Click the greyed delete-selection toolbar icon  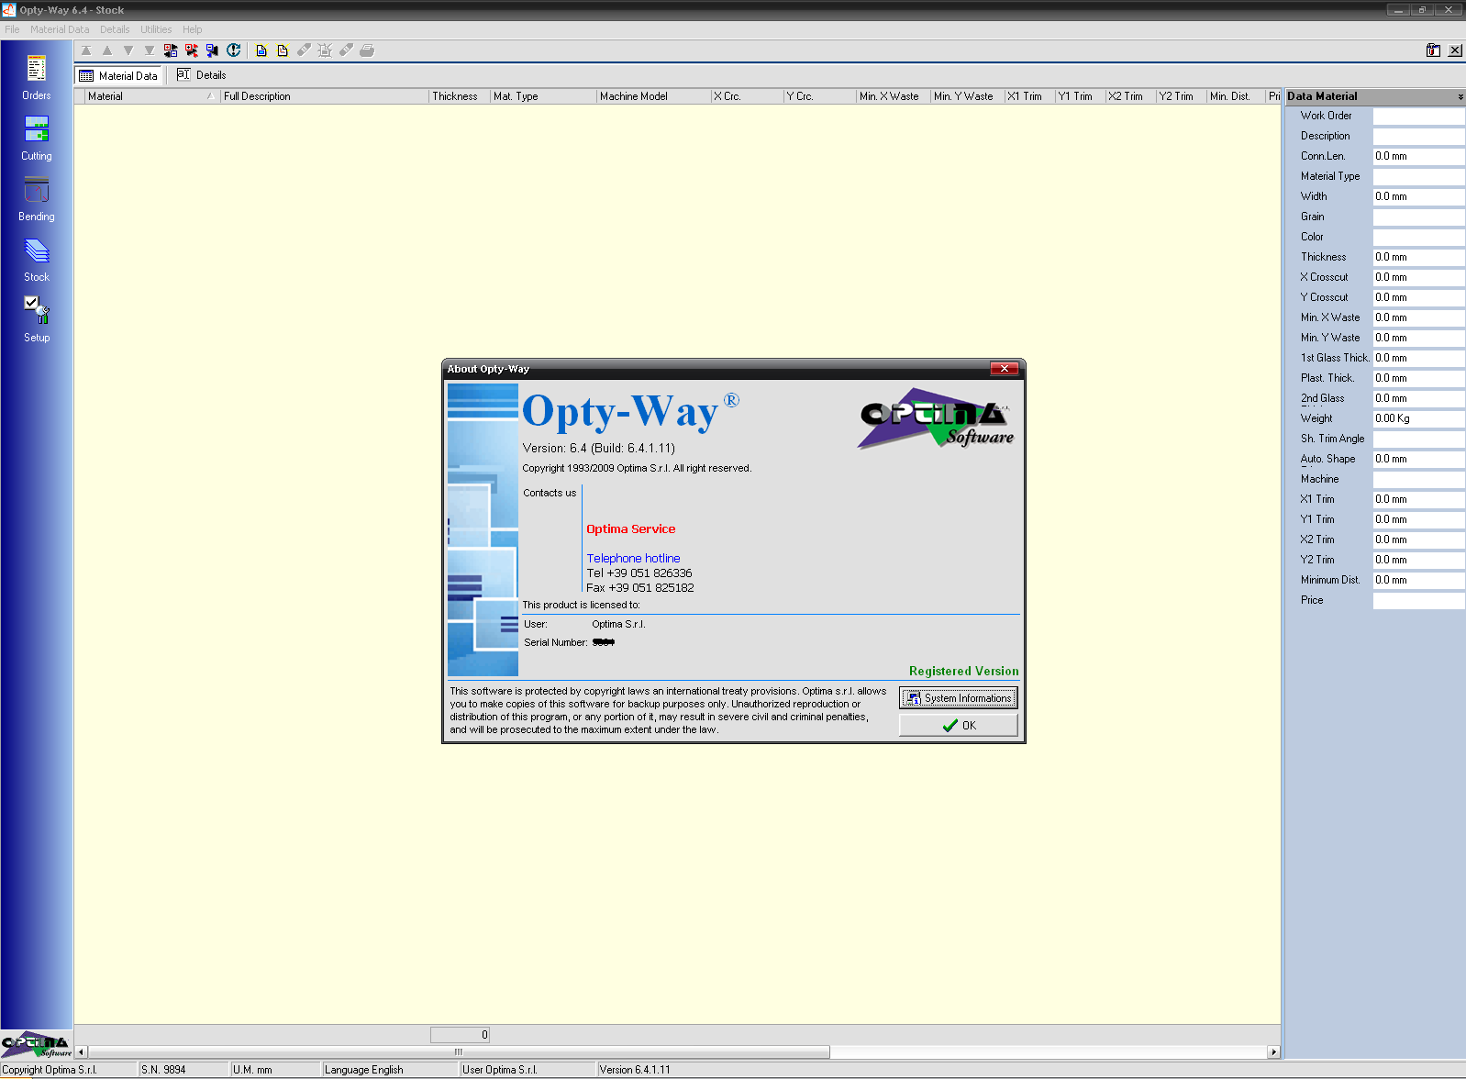[x=325, y=50]
